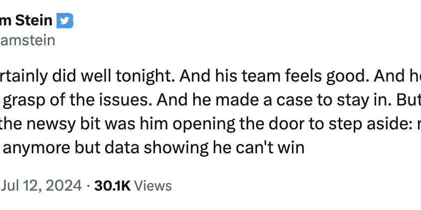Open the 30.1K Views count
The image size is (421, 210).
pos(133,186)
